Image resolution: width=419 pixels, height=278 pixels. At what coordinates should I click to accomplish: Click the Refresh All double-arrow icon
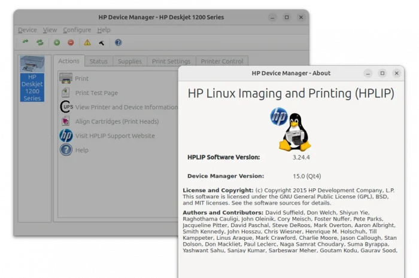coord(40,42)
